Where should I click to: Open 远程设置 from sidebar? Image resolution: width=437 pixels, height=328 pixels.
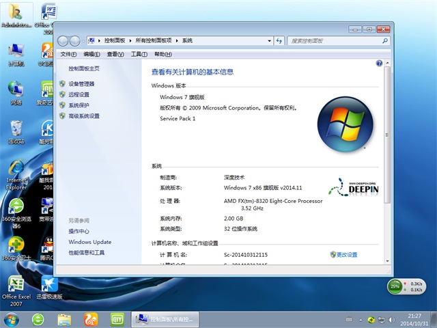click(79, 94)
